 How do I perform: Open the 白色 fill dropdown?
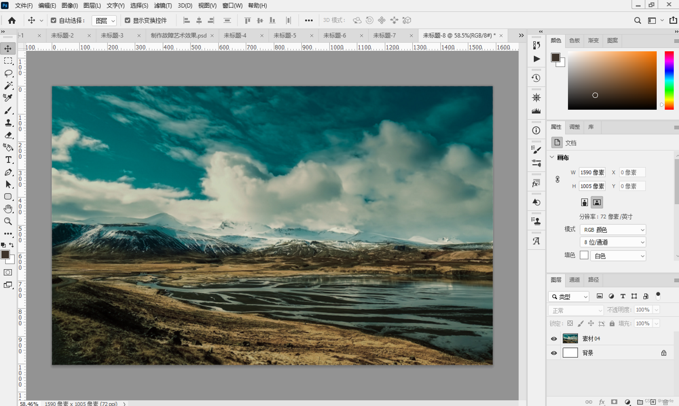point(618,256)
